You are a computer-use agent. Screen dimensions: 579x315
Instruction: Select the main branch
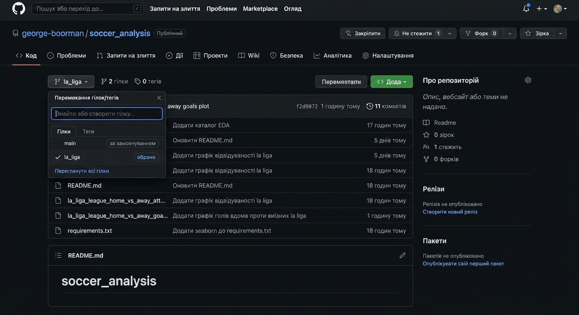pos(107,144)
